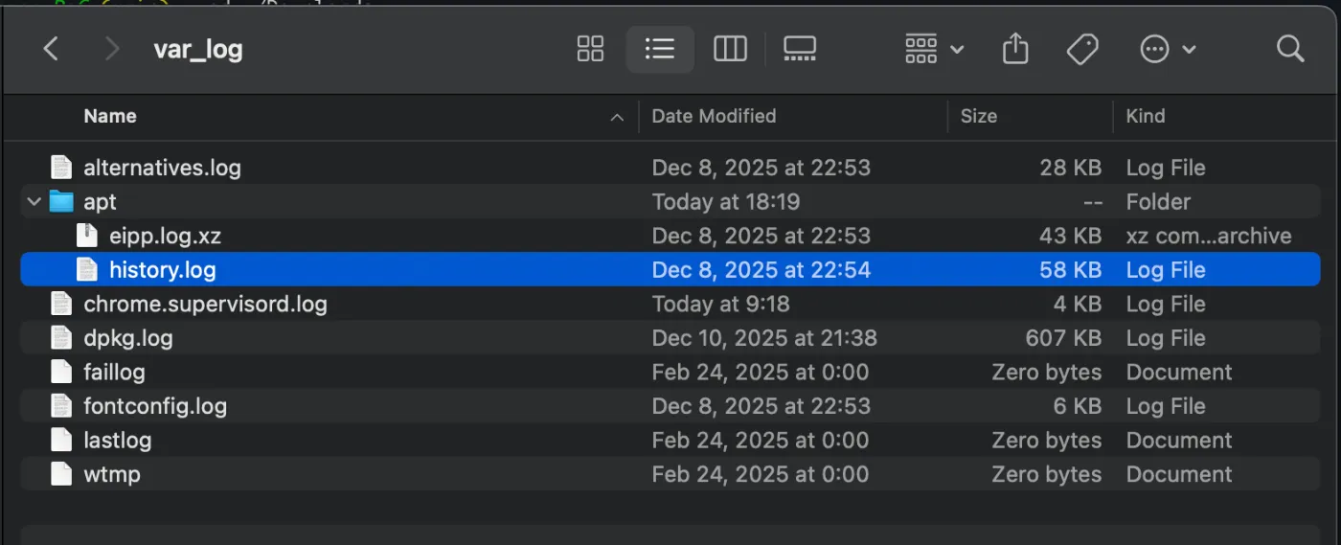Switch to icon grid view
Screen dimensions: 1341x545
tap(590, 49)
